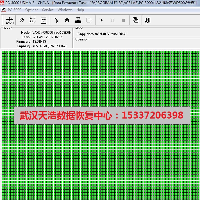Stop the copy task
The image size is (200, 200).
click(123, 21)
